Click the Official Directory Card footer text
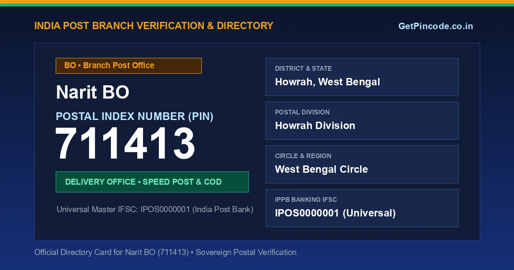Image resolution: width=514 pixels, height=270 pixels. pyautogui.click(x=165, y=252)
